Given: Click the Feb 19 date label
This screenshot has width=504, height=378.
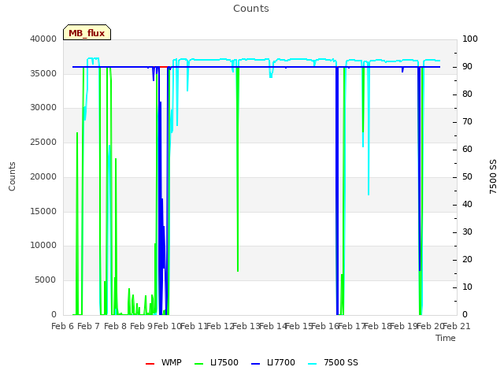Looking at the screenshot, I should [404, 326].
